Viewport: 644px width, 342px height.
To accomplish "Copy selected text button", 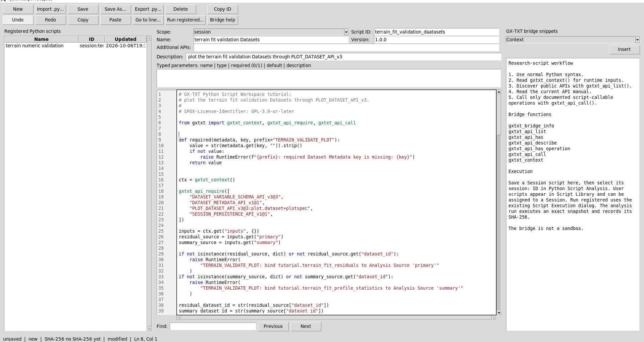I will coord(83,20).
